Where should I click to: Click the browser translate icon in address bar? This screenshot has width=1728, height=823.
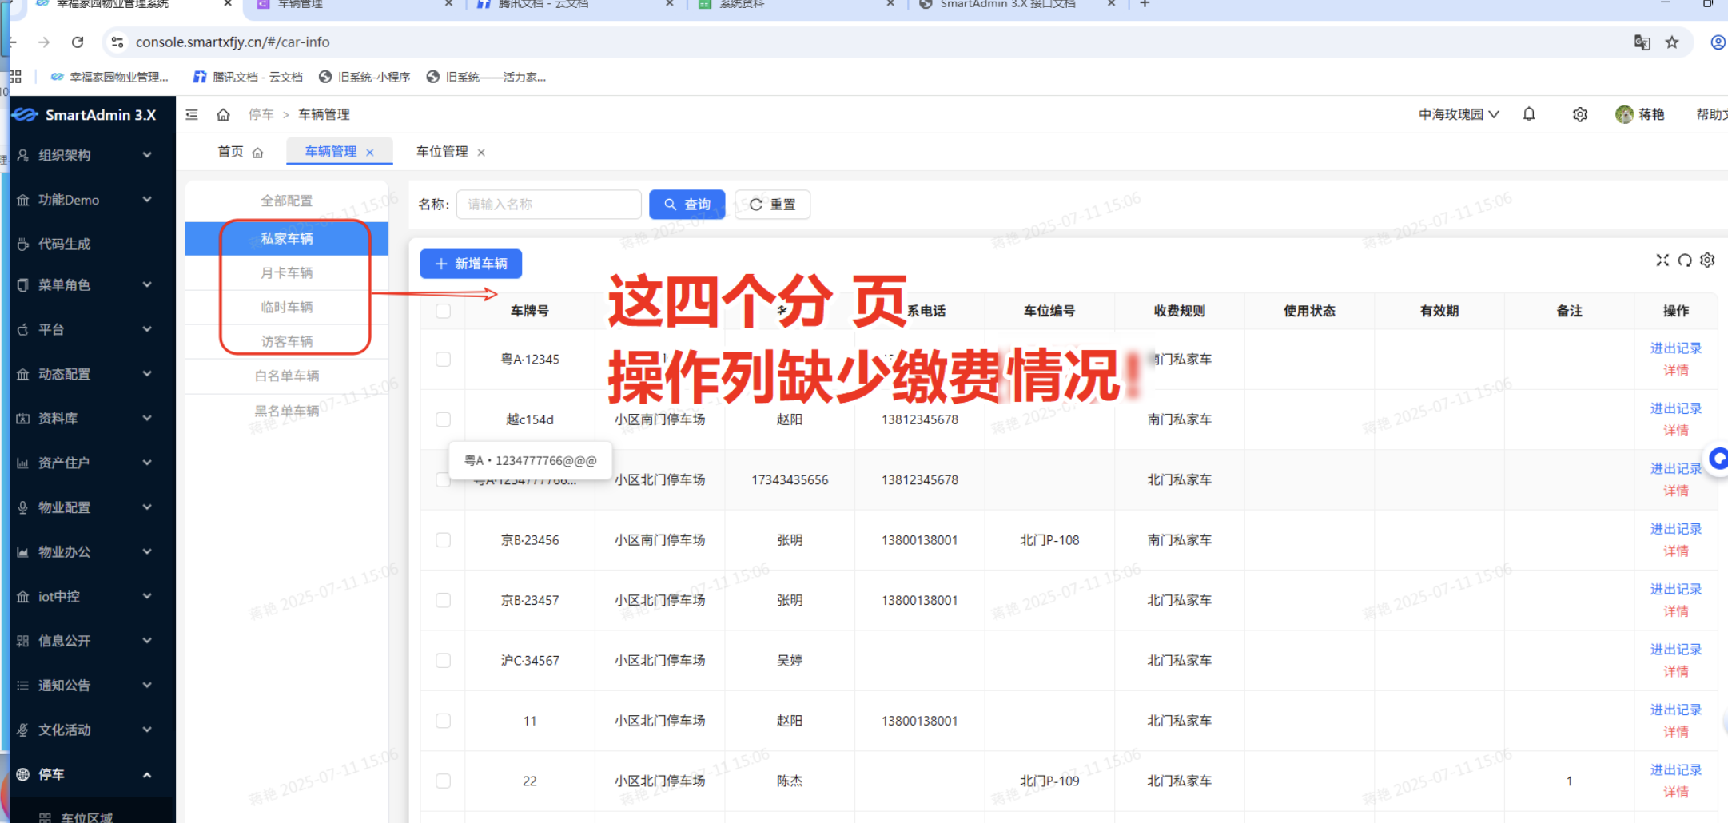pos(1642,42)
